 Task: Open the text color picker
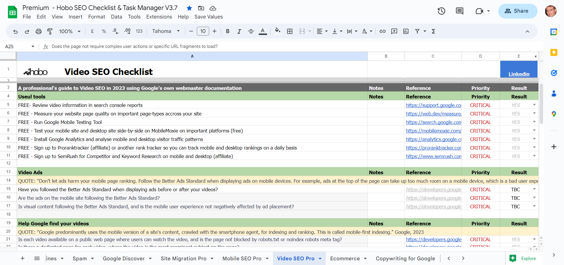coord(263,31)
